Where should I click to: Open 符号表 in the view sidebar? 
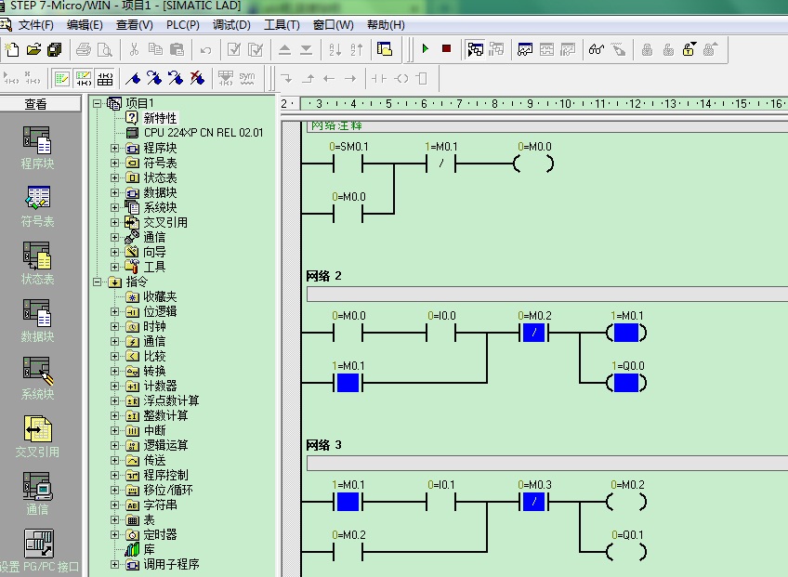(x=37, y=206)
